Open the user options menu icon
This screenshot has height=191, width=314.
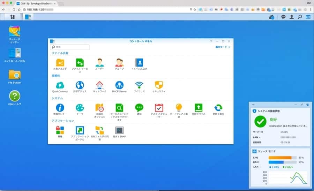pos(292,17)
